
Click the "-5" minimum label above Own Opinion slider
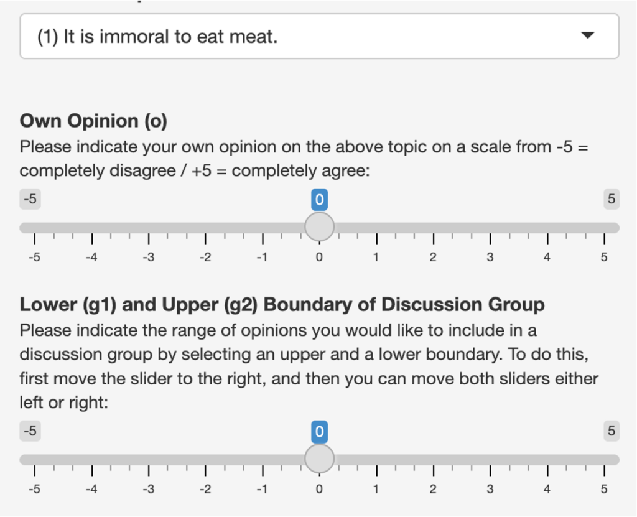click(30, 199)
